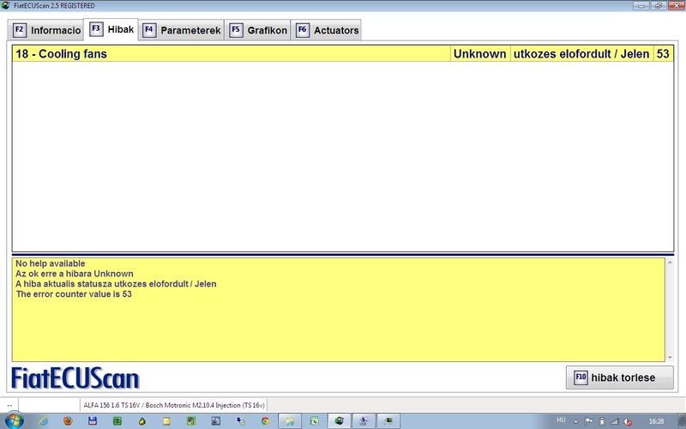Show hidden system tray icons
This screenshot has height=429, width=686.
pos(578,420)
